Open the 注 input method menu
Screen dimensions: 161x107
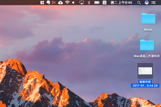104,3
